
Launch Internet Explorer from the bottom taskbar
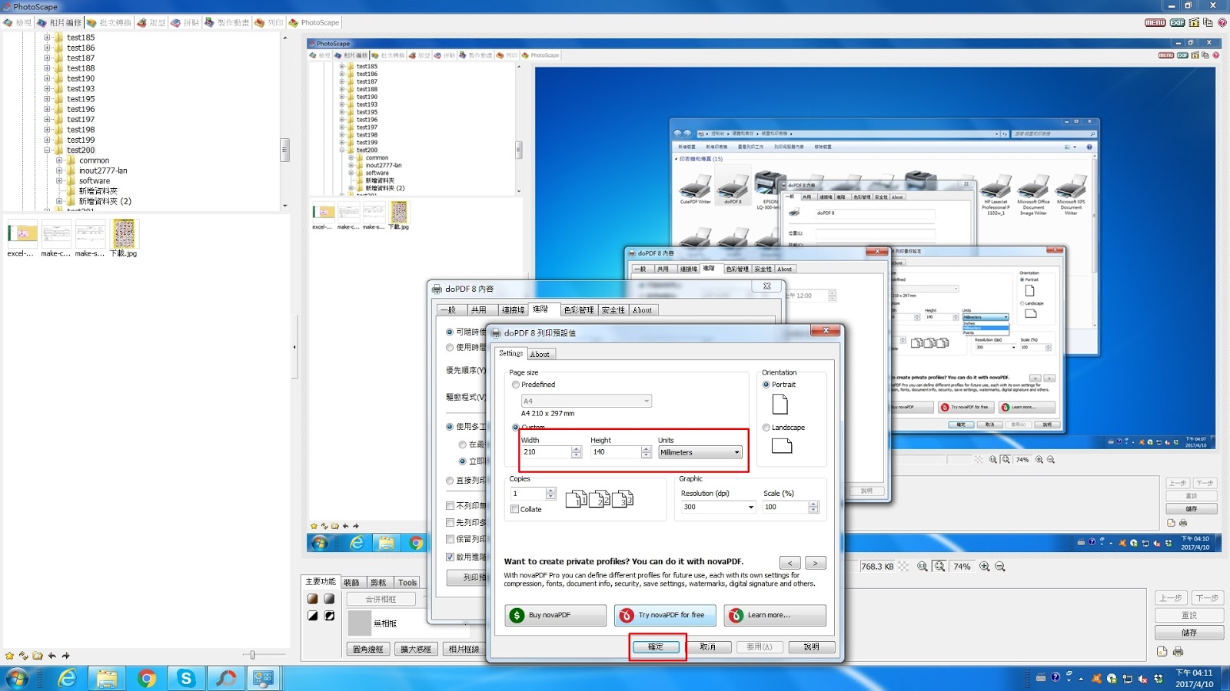(68, 679)
